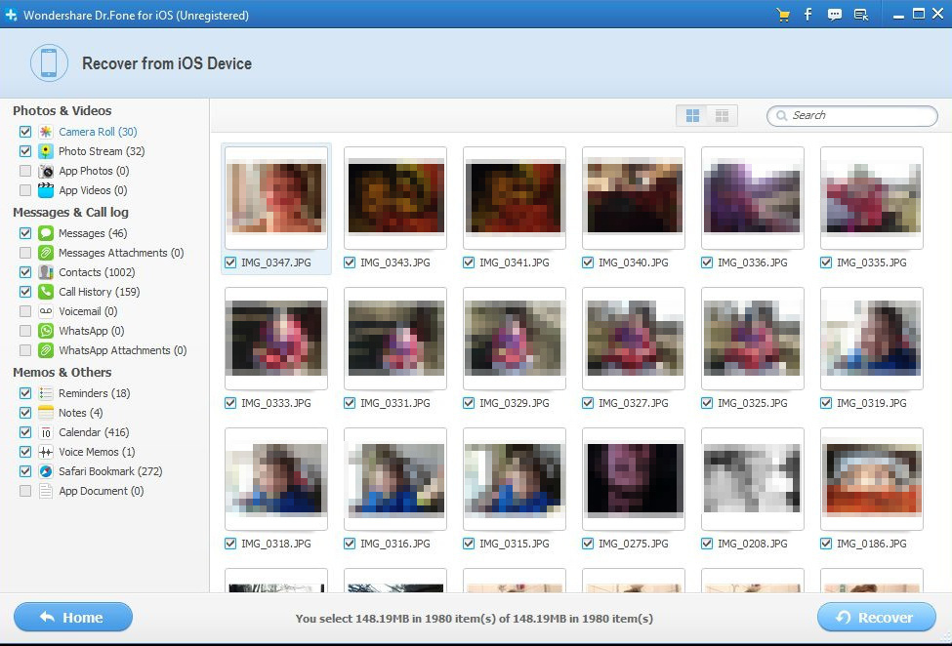Viewport: 952px width, 646px height.
Task: Go back with the Home button
Action: [x=73, y=618]
